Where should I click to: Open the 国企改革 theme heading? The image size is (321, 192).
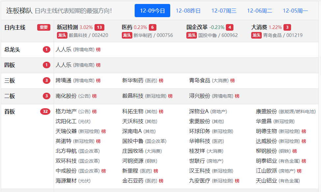click(x=197, y=27)
